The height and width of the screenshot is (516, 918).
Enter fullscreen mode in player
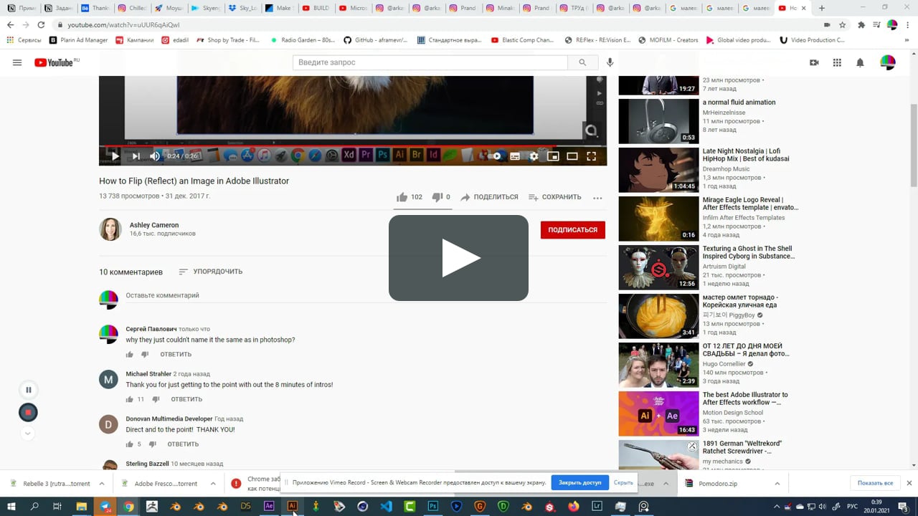point(592,156)
